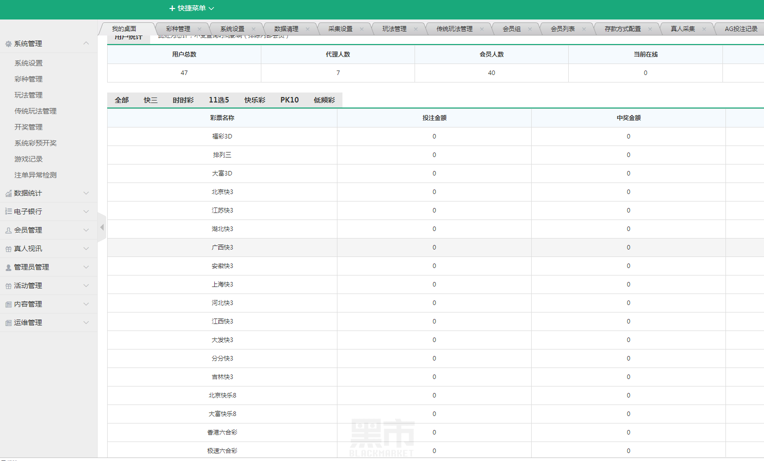Select the 快三 lottery filter
Viewport: 764px width, 461px height.
click(x=151, y=100)
